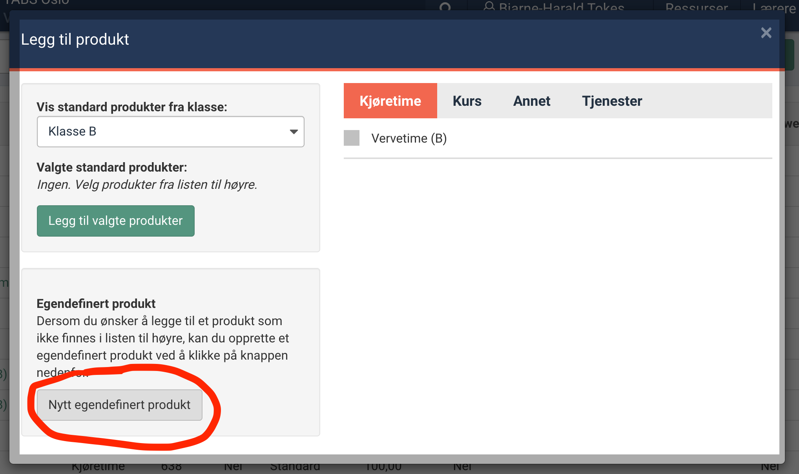Go to the Tjenester tab
799x474 pixels.
pyautogui.click(x=612, y=101)
